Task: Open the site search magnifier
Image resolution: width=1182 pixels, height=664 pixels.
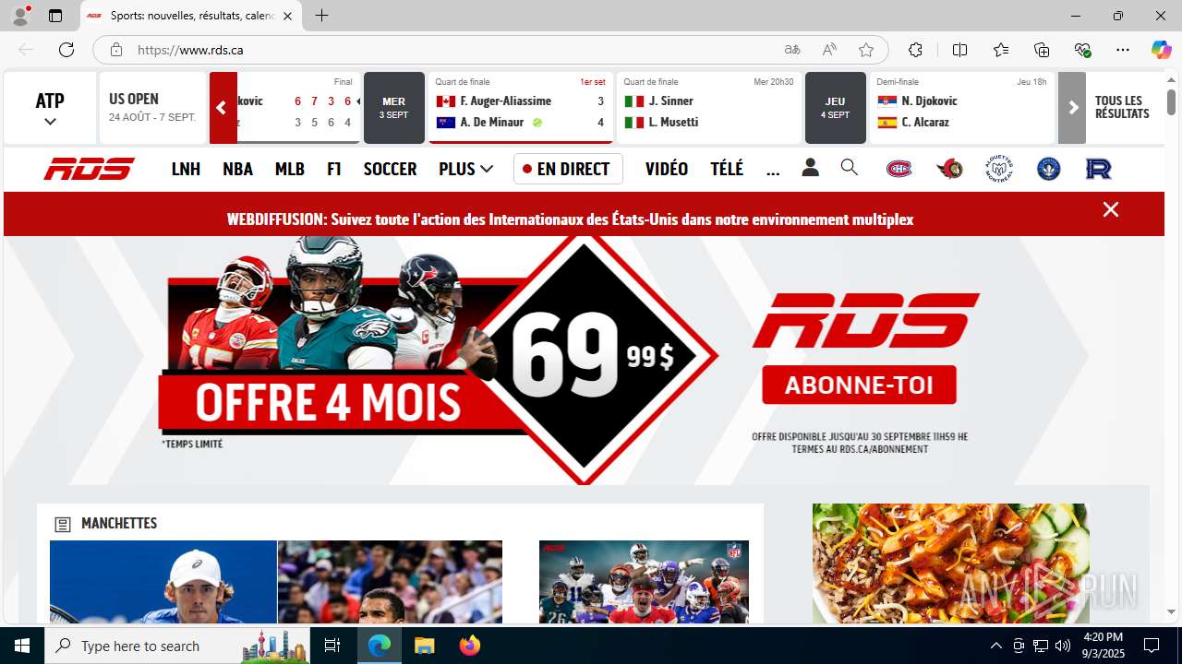Action: [x=850, y=168]
